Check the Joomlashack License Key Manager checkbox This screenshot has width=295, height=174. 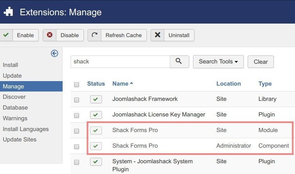pyautogui.click(x=77, y=115)
